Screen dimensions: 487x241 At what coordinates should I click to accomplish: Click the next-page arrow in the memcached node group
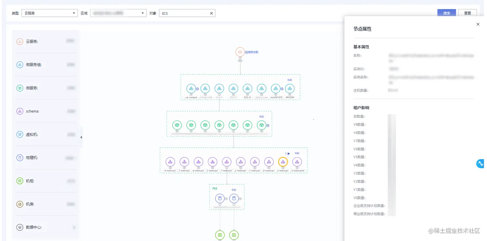[289, 153]
